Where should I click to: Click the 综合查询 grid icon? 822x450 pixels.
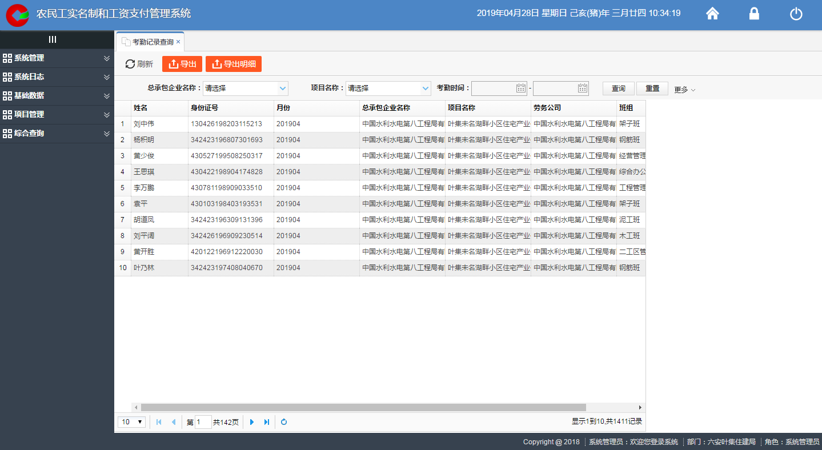click(7, 134)
